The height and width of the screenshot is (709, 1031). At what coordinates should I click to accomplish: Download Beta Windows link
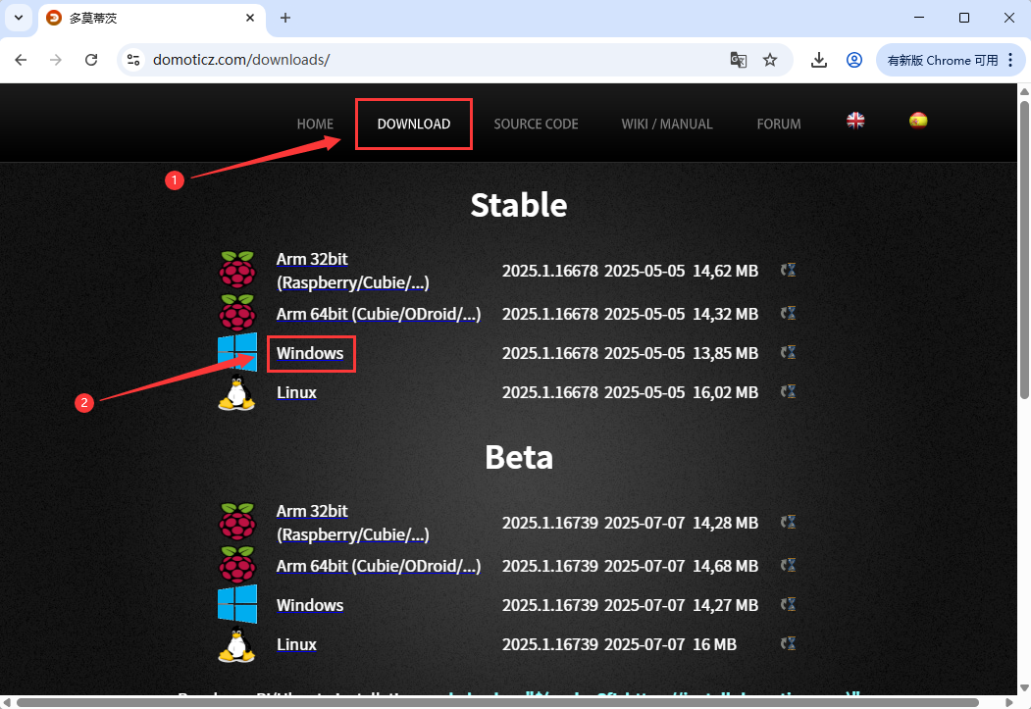[x=310, y=606]
